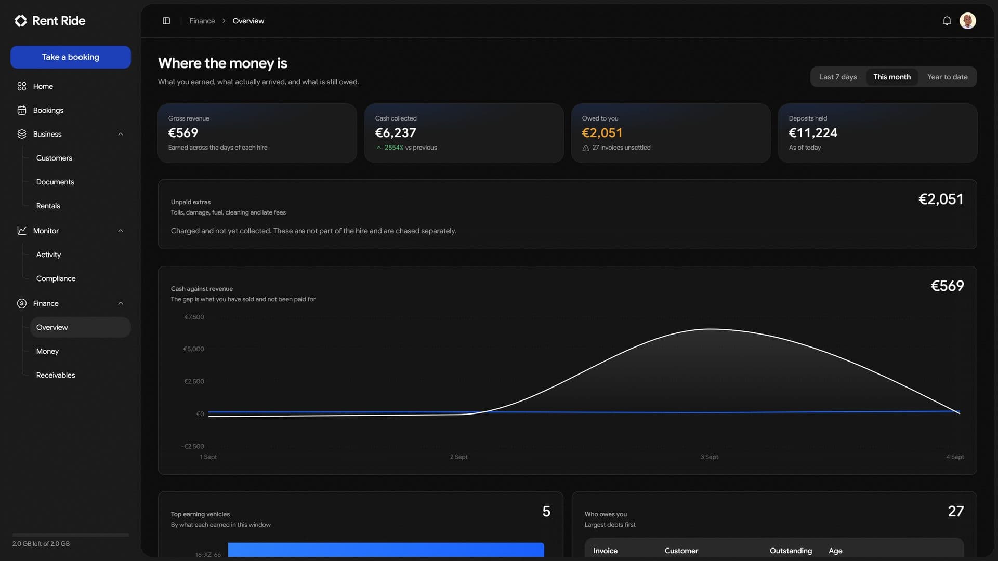Collapse the Monitor section chevron

(121, 231)
